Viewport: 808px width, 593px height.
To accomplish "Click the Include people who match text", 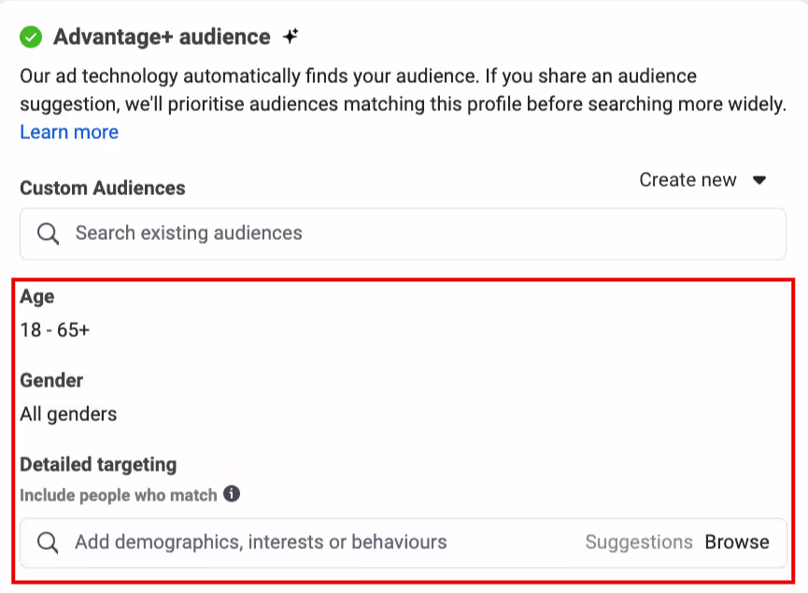I will tap(119, 495).
